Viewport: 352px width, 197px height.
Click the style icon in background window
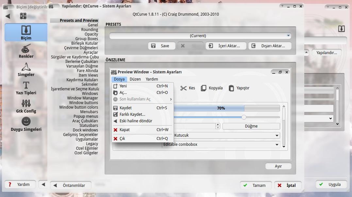click(x=342, y=29)
